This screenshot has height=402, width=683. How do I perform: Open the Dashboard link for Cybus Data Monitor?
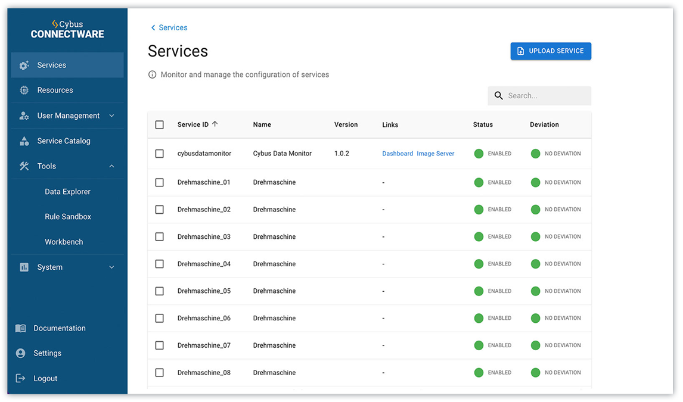[x=398, y=153]
